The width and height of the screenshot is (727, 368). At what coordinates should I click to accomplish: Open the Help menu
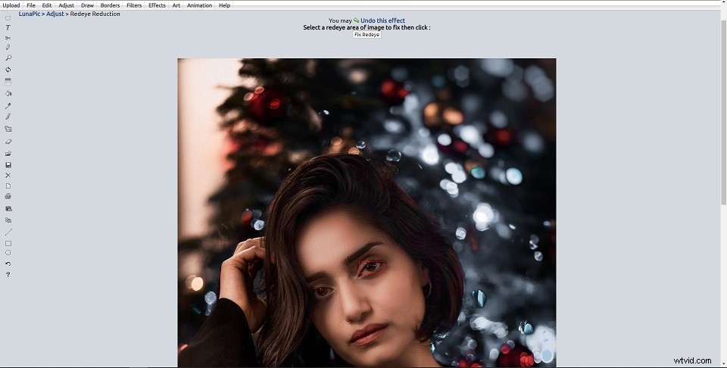(224, 5)
